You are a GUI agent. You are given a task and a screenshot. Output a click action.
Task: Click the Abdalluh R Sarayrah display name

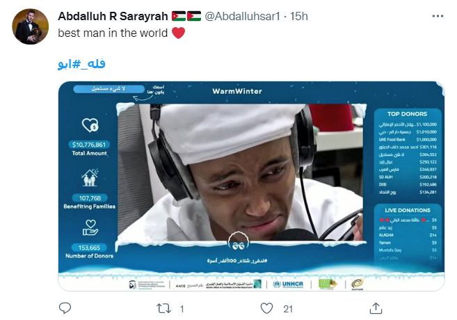tap(113, 16)
